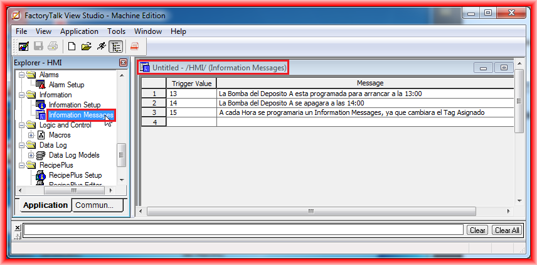Click the New Application toolbar icon
Image resolution: width=537 pixels, height=265 pixels.
72,46
